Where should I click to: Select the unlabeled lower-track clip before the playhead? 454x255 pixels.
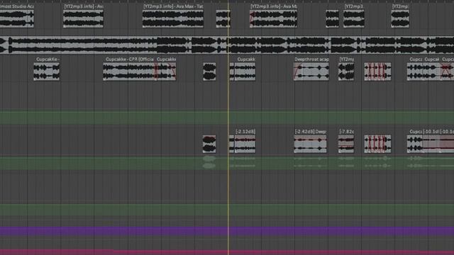[209, 144]
